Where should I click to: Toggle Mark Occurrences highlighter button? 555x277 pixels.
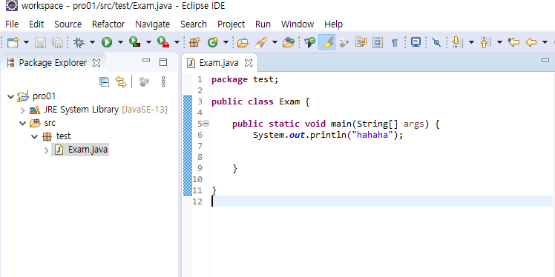(326, 42)
